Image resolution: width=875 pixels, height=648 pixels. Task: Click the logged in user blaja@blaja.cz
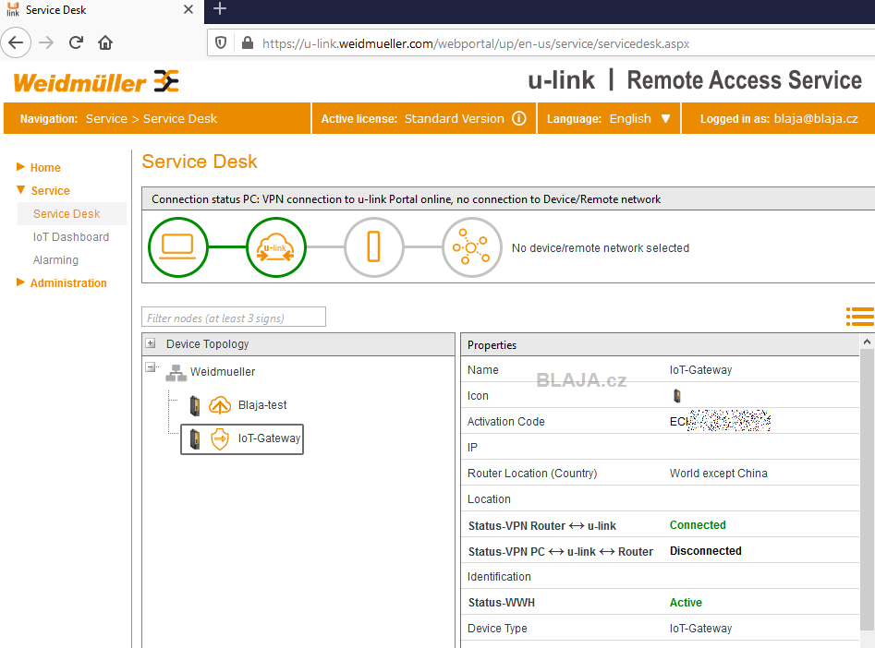point(816,119)
